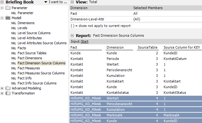Open the Fact Source Tables report
The image size is (202, 123).
click(x=32, y=53)
